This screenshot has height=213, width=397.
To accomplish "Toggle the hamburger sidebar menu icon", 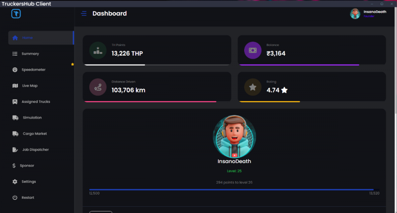I will 84,13.
